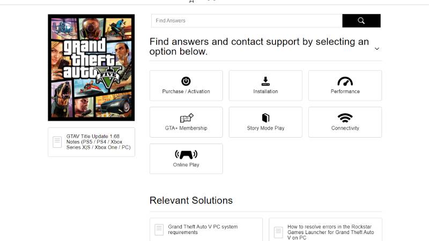The width and height of the screenshot is (429, 241).
Task: Open the Performance category
Action: coord(345,86)
